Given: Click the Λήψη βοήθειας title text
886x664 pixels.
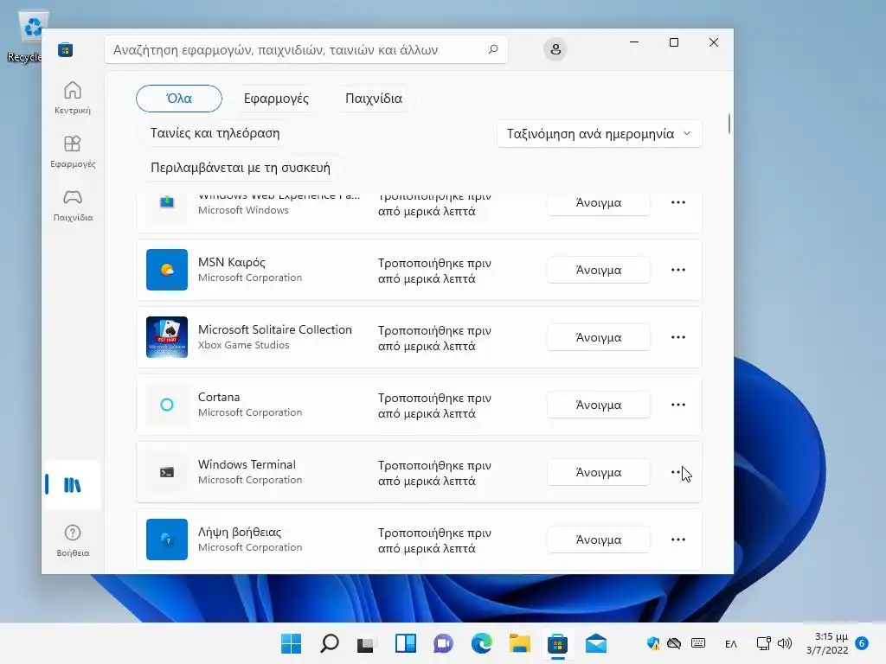Looking at the screenshot, I should click(240, 532).
